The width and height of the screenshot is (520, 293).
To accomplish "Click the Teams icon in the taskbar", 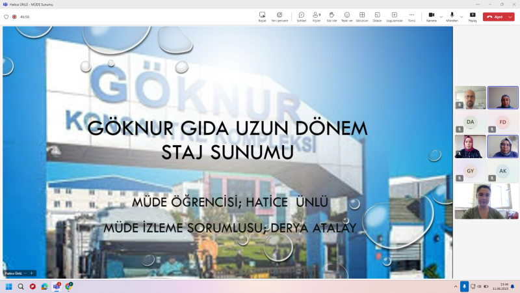I will point(57,286).
